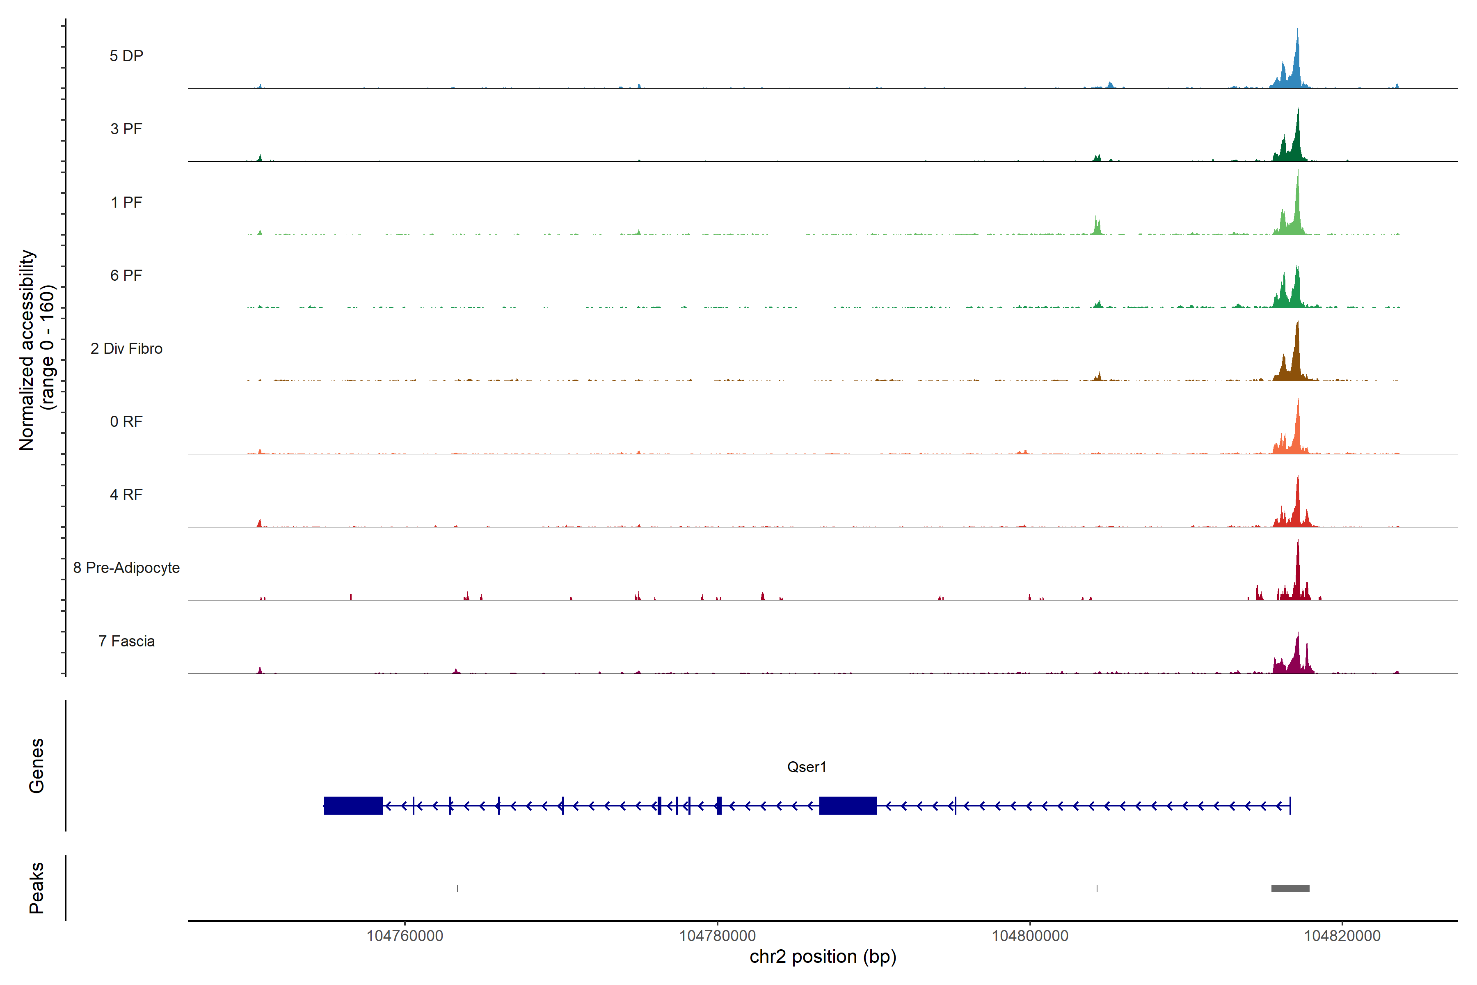Viewport: 1477px width, 985px height.
Task: Click the 104780000 axis tick label
Action: pyautogui.click(x=717, y=936)
